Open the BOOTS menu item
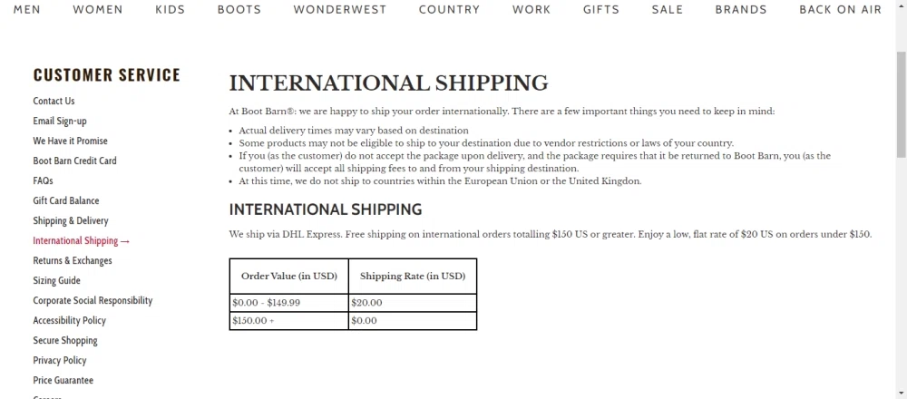The width and height of the screenshot is (907, 399). pyautogui.click(x=239, y=10)
